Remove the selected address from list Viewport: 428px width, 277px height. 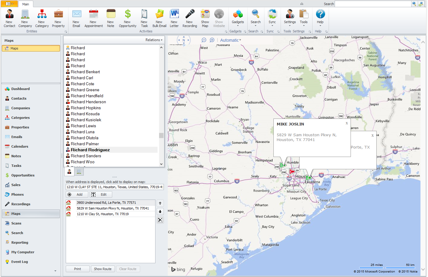point(160,220)
